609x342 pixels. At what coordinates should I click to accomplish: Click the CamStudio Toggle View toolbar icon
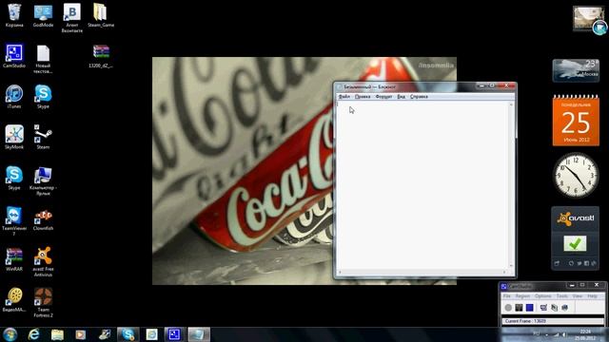[543, 308]
